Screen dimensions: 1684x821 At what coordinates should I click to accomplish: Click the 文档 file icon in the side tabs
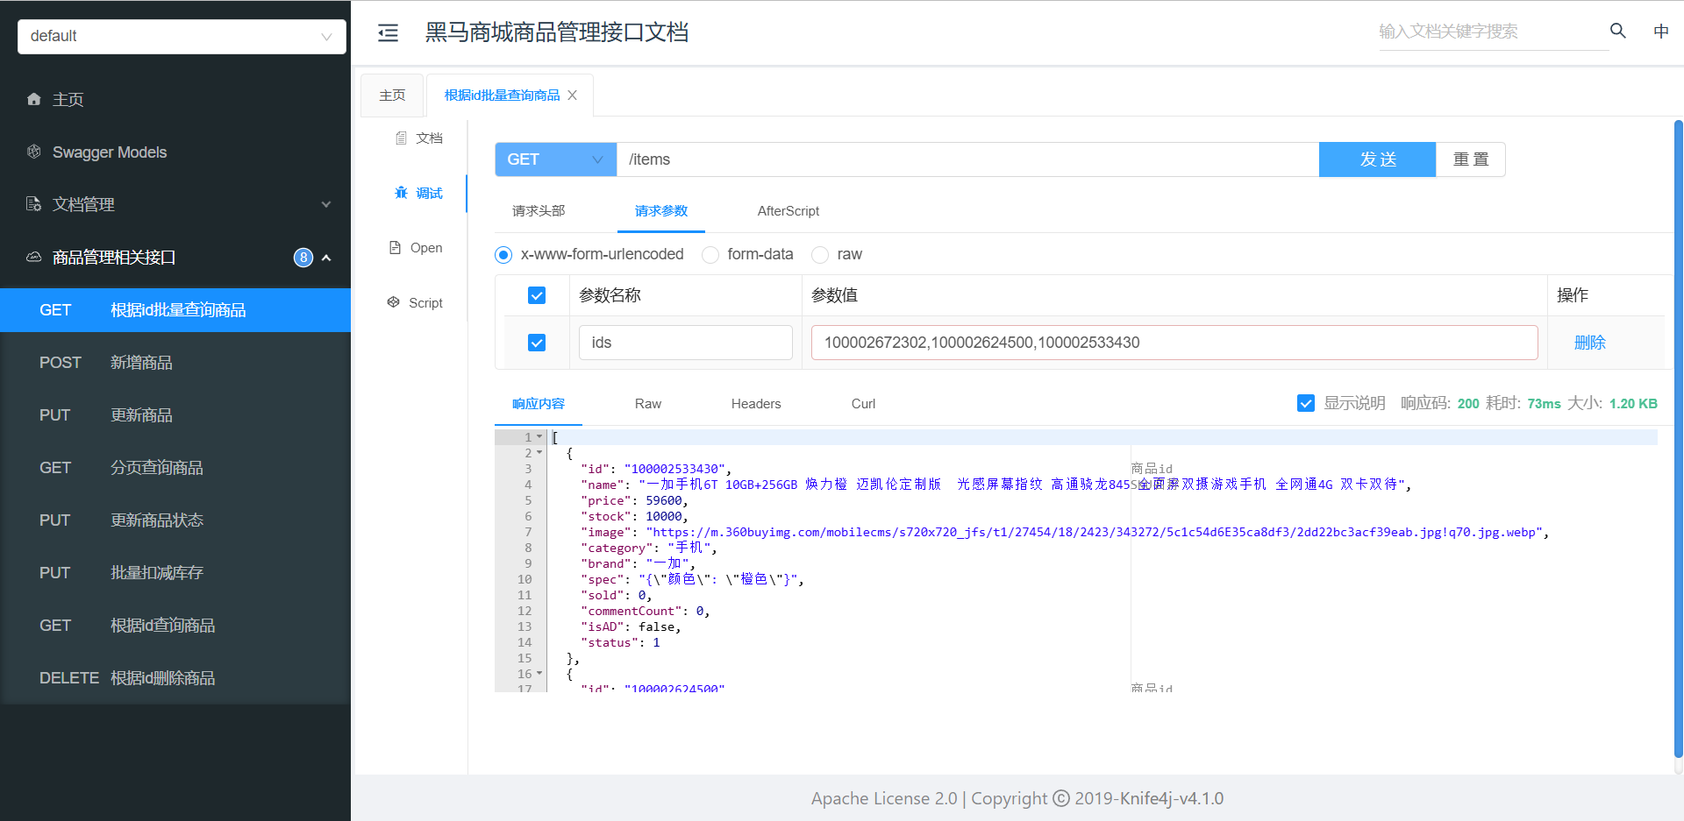[x=401, y=138]
